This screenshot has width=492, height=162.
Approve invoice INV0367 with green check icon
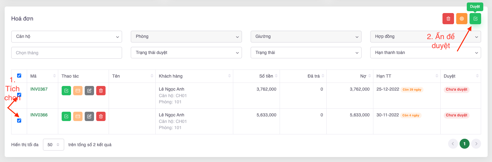pyautogui.click(x=66, y=91)
